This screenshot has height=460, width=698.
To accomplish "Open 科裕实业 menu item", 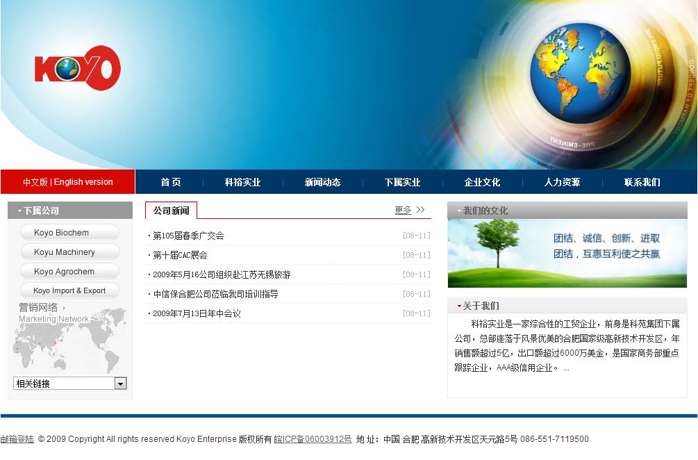I will 242,182.
